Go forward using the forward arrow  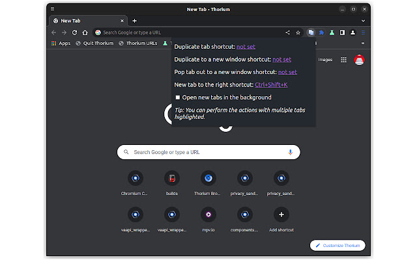[x=64, y=32]
